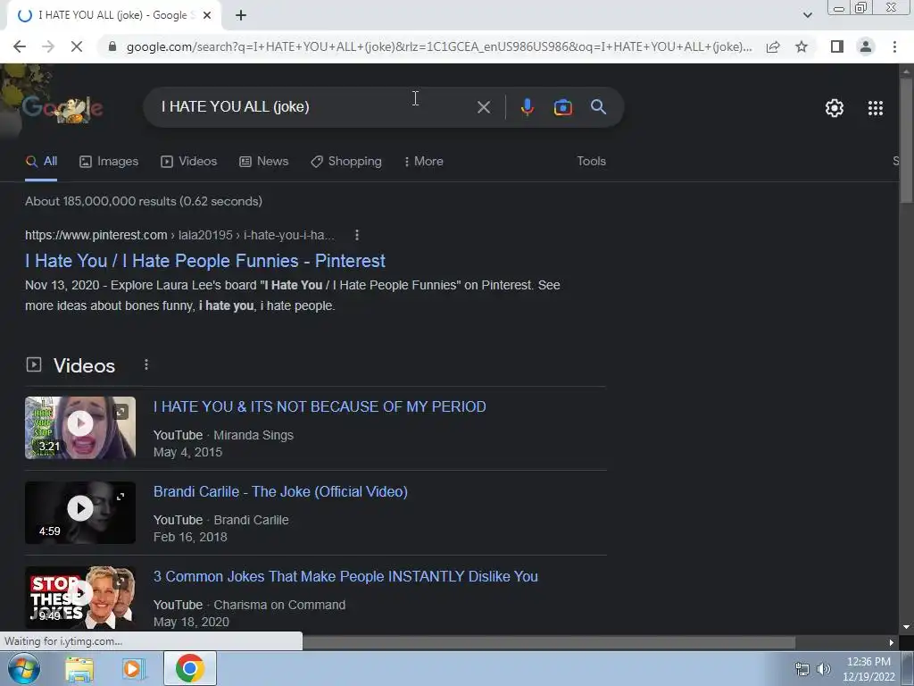The height and width of the screenshot is (686, 914).
Task: Toggle the browser side panel
Action: 837,46
